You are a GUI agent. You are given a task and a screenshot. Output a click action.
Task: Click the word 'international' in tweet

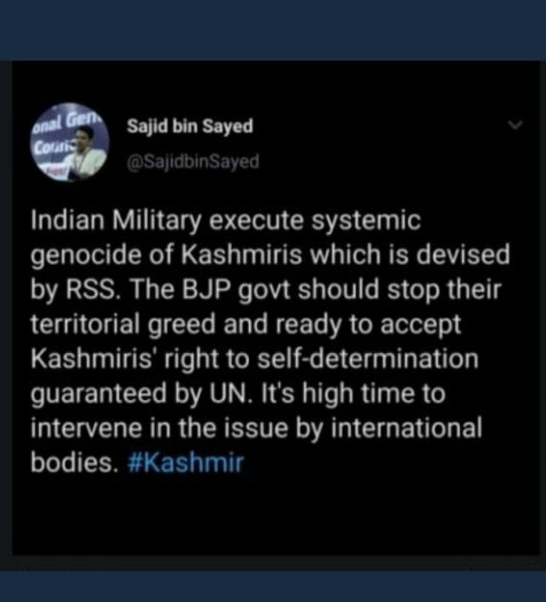coord(406,428)
